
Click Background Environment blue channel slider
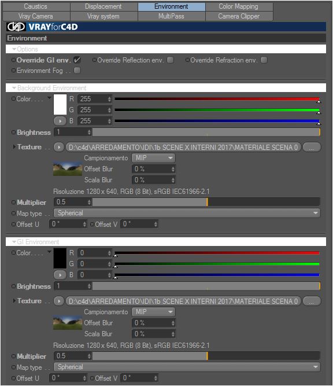click(x=217, y=122)
